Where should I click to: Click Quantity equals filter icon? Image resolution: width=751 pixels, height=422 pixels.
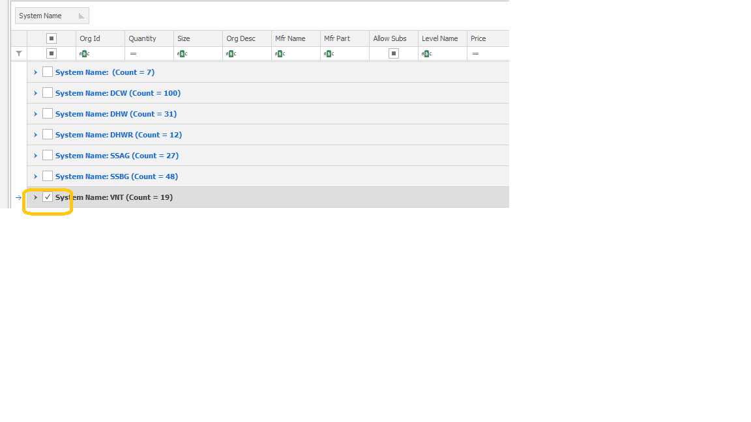point(133,53)
